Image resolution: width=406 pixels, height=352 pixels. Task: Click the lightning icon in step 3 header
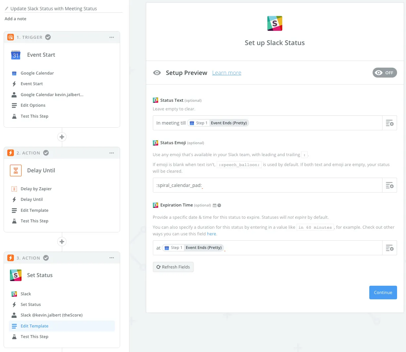(x=11, y=258)
